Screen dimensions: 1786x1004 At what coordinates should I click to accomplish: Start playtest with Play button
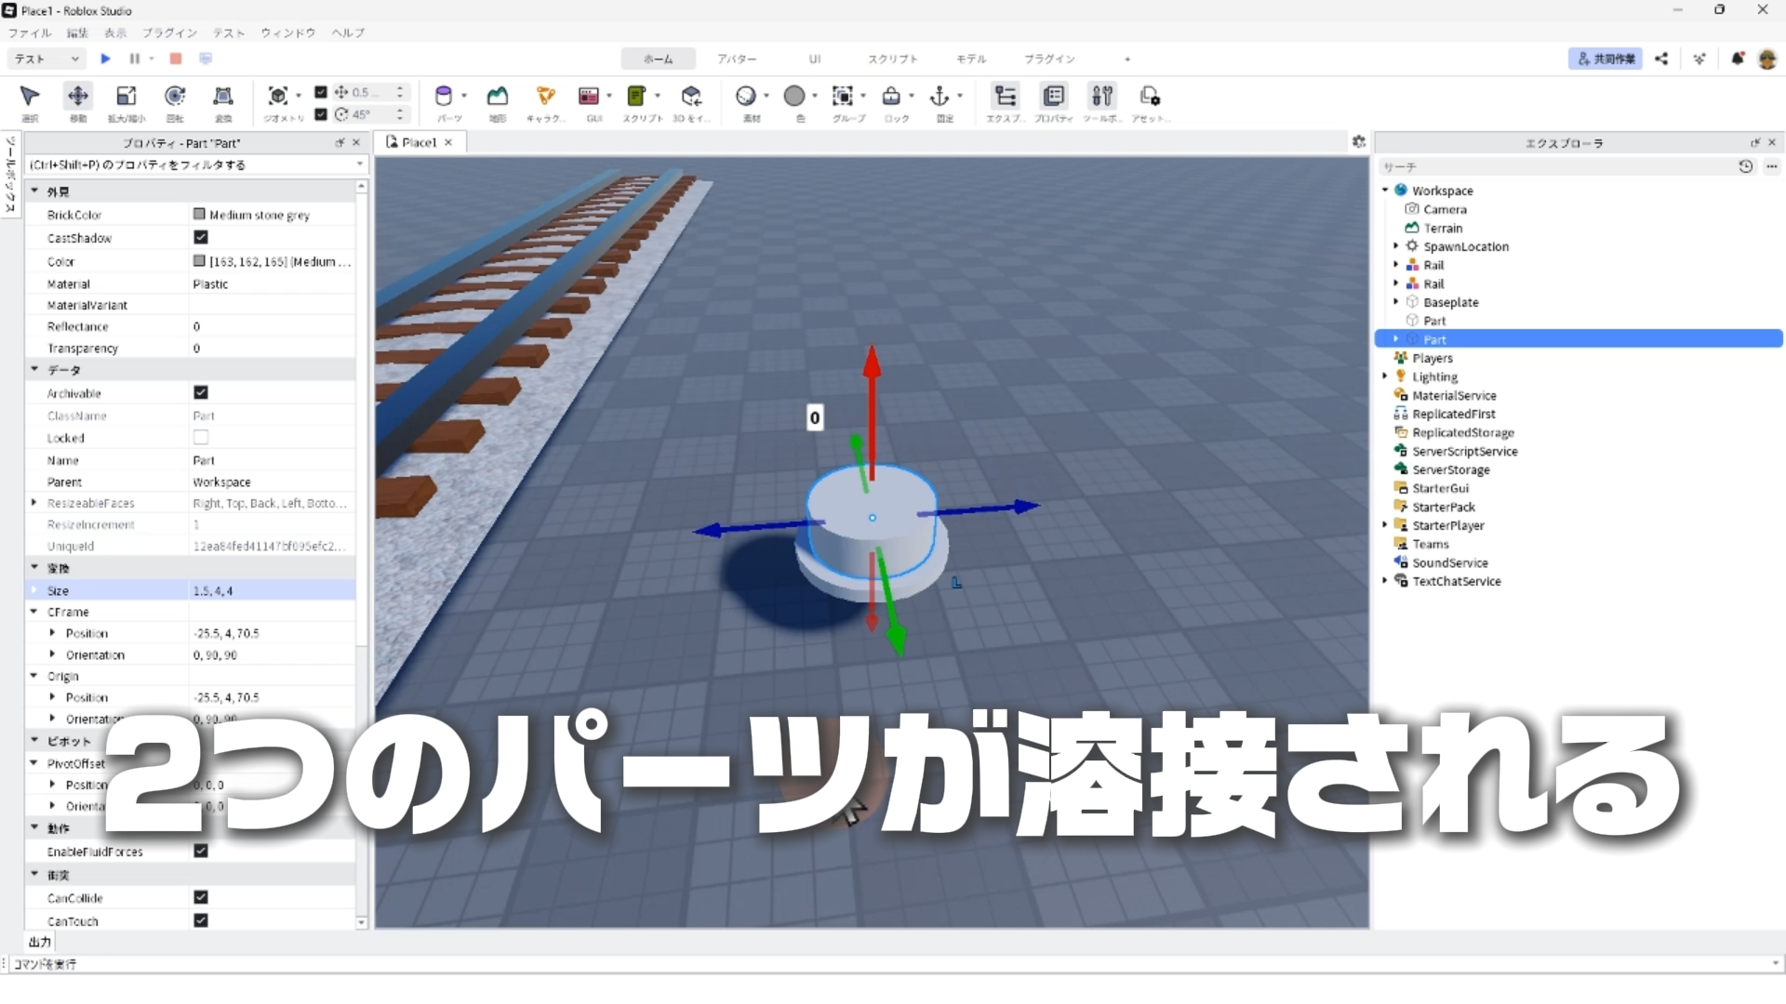coord(105,59)
